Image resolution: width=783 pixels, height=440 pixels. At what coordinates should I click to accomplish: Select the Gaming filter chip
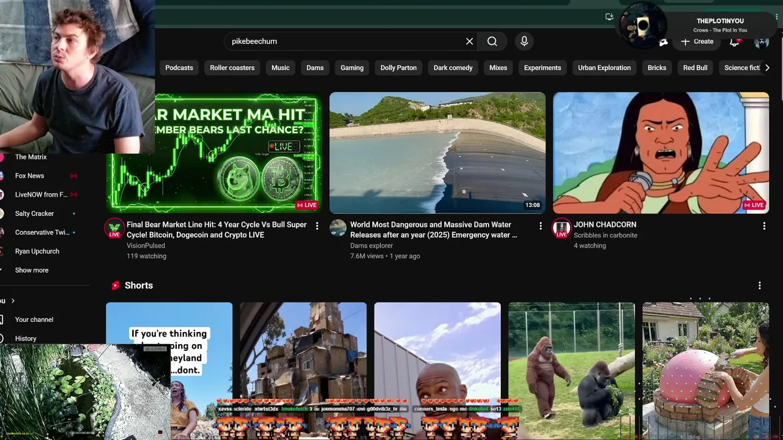tap(352, 68)
